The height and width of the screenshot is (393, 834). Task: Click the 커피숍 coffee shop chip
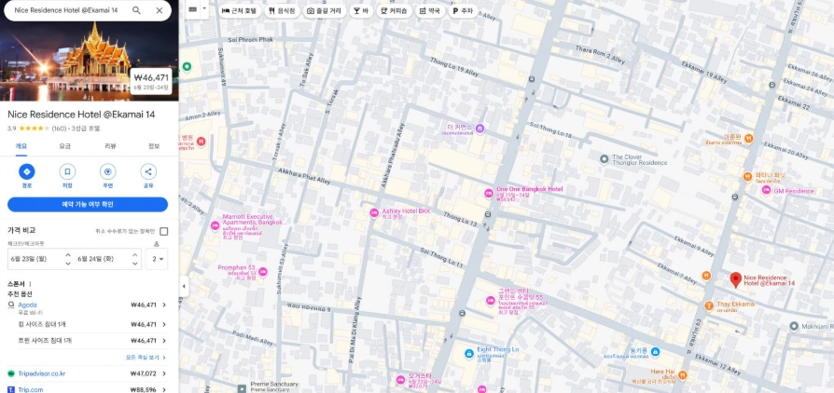394,10
